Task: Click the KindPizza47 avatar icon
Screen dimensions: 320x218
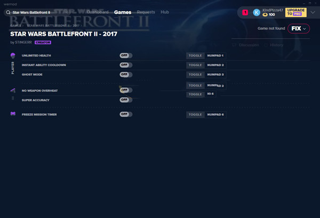Action: click(257, 12)
